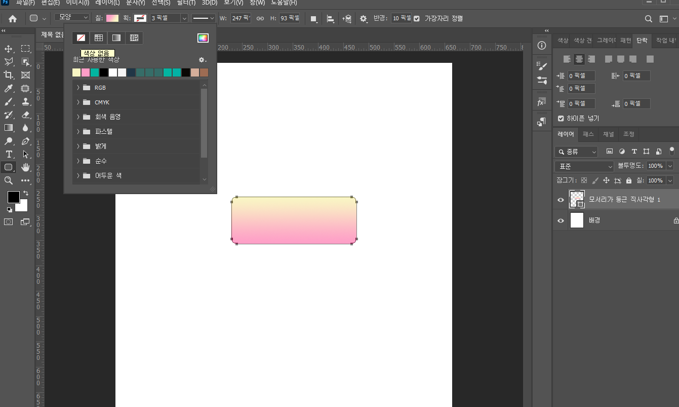Viewport: 679px width, 407px height.
Task: Switch to the 채널 tab
Action: tap(608, 134)
